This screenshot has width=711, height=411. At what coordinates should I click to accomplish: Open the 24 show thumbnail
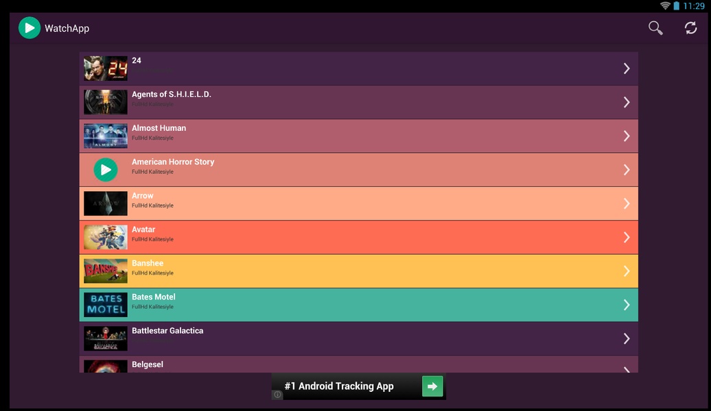click(106, 68)
